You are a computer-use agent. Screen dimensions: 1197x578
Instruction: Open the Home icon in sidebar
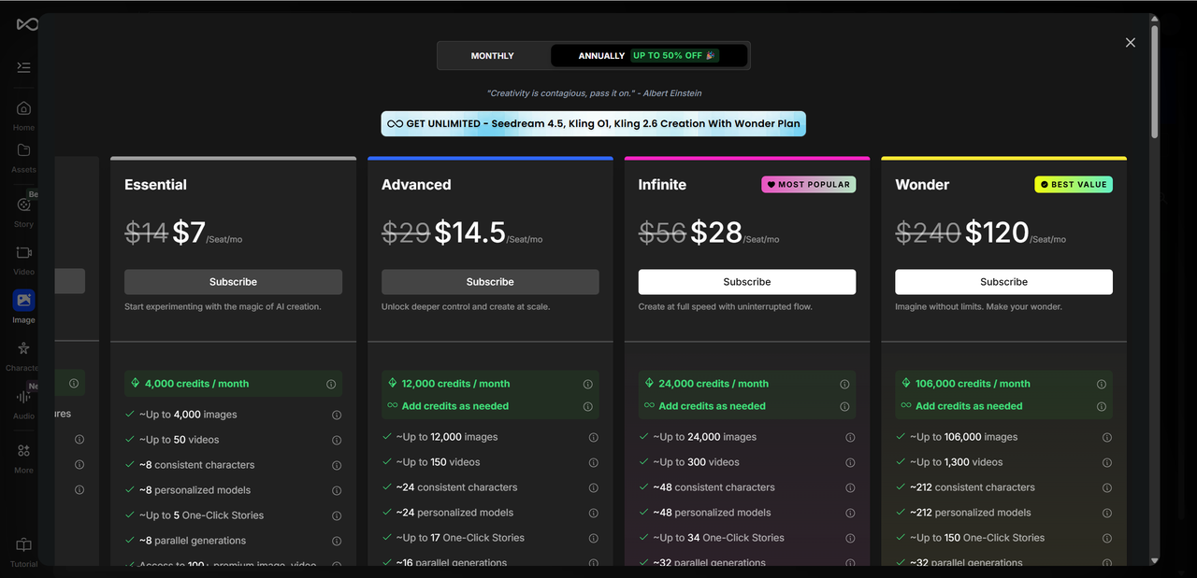tap(23, 108)
